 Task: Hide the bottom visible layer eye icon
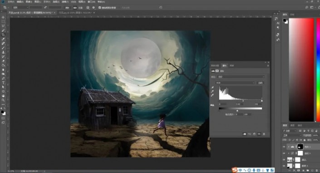click(284, 166)
